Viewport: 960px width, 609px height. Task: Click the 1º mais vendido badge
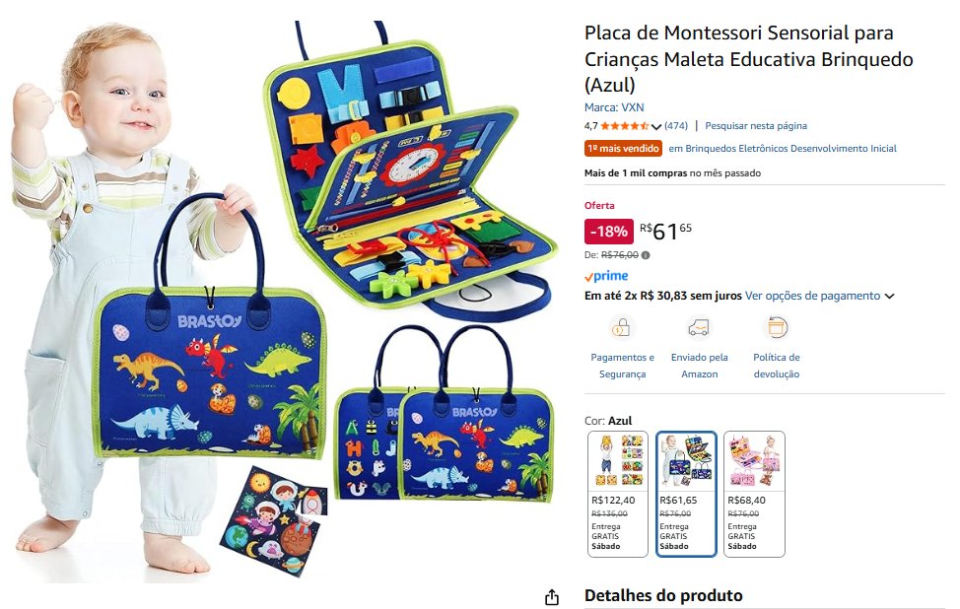tap(623, 148)
